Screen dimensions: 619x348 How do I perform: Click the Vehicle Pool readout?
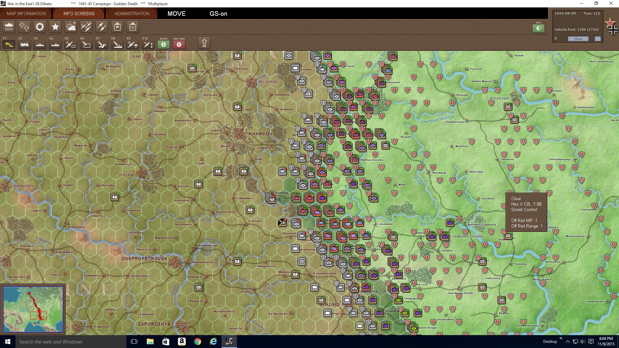(x=576, y=29)
